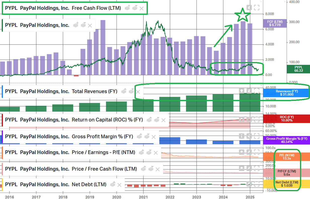Click the PYPL 66.32 price axis label
Viewport: 310px width, 200px height.
(x=298, y=69)
